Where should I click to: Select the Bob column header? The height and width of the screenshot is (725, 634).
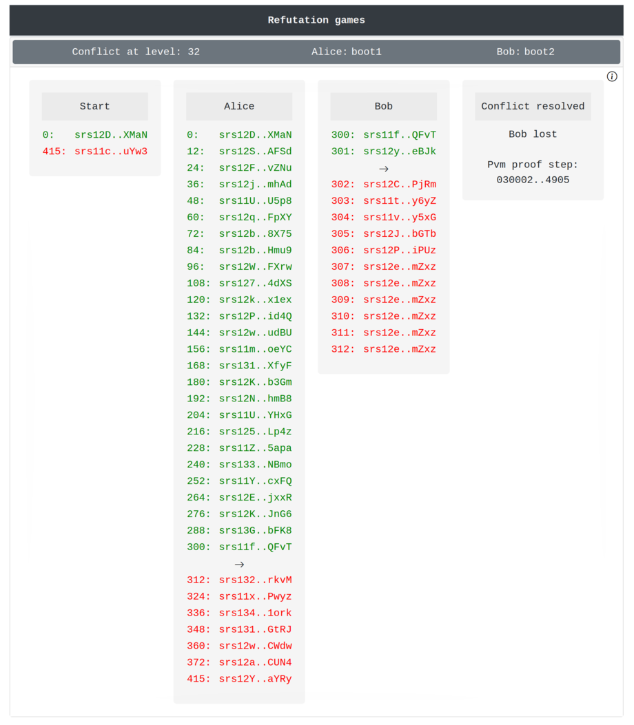coord(384,107)
